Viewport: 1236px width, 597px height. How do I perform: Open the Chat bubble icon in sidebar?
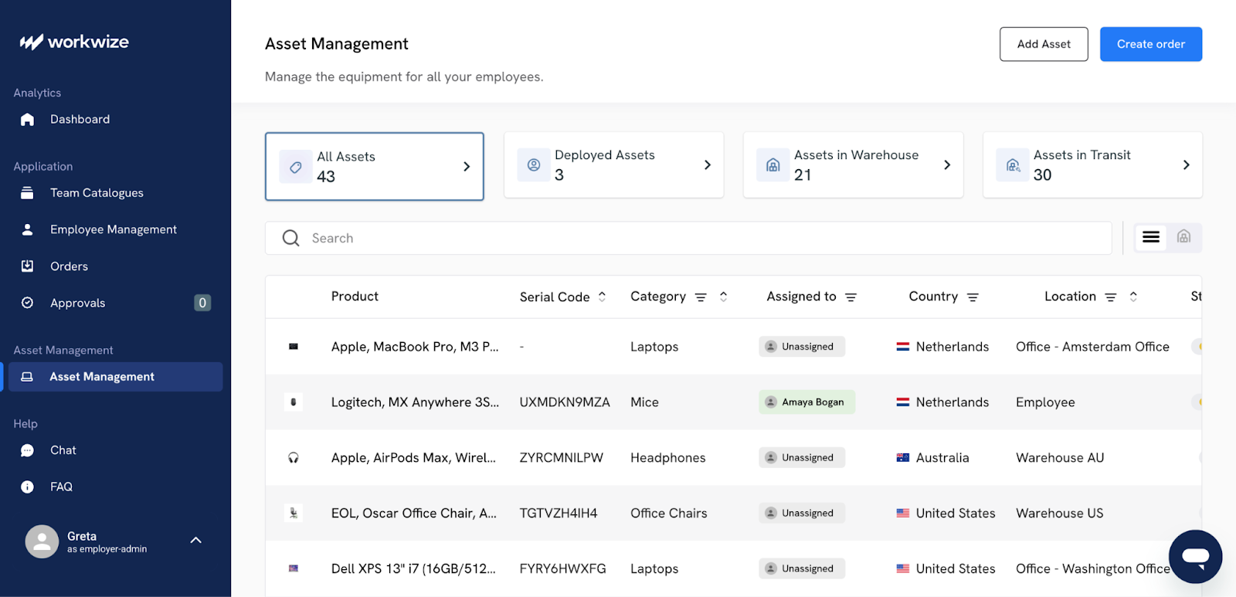tap(27, 450)
